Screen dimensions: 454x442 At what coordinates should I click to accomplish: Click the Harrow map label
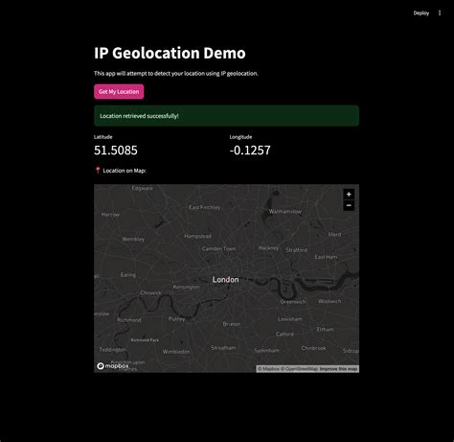(110, 215)
